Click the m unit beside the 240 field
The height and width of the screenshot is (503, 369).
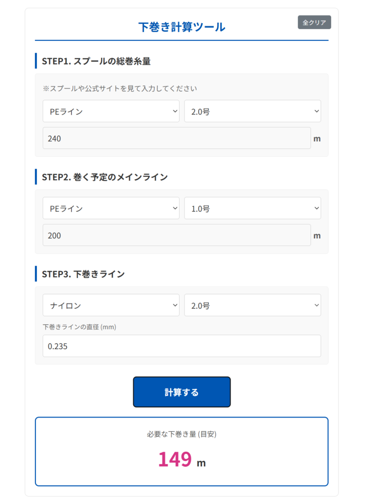[x=317, y=139]
